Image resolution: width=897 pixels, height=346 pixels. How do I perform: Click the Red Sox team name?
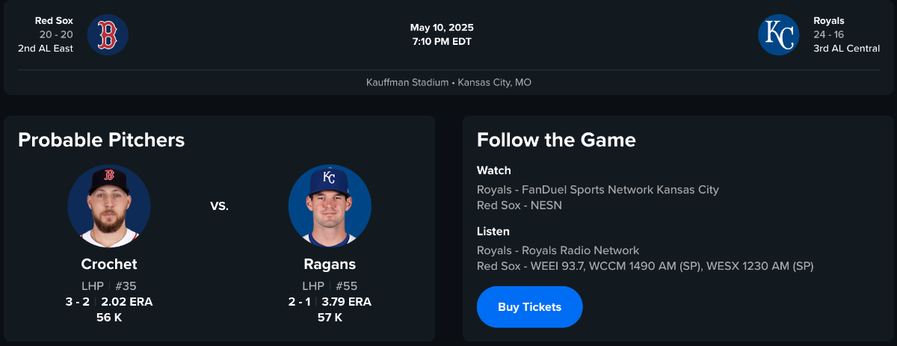(x=54, y=21)
